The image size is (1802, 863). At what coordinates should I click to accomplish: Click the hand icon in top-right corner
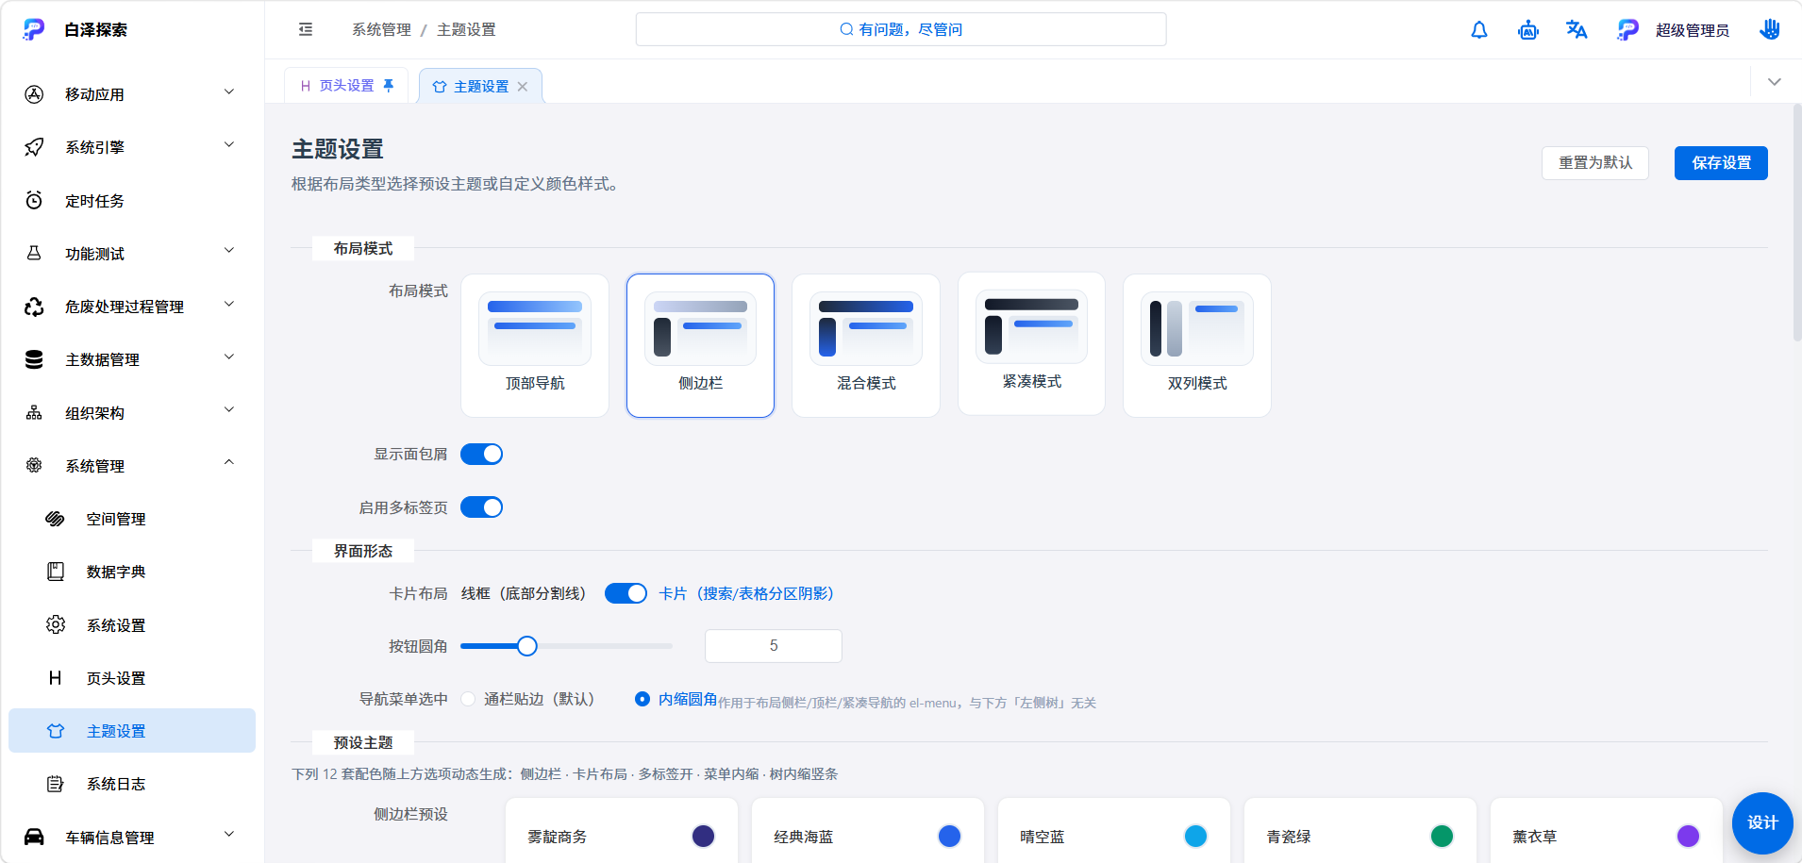[1770, 29]
